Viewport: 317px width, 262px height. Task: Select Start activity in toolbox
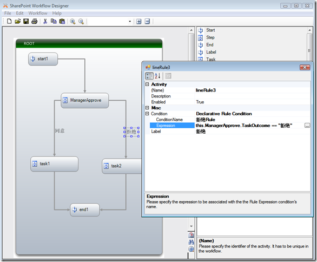click(x=210, y=30)
